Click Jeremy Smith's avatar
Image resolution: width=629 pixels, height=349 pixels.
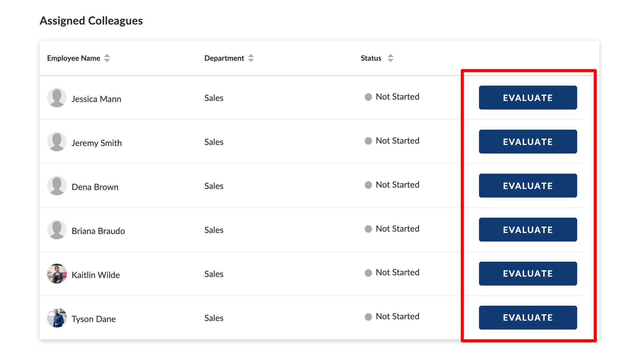pyautogui.click(x=57, y=142)
